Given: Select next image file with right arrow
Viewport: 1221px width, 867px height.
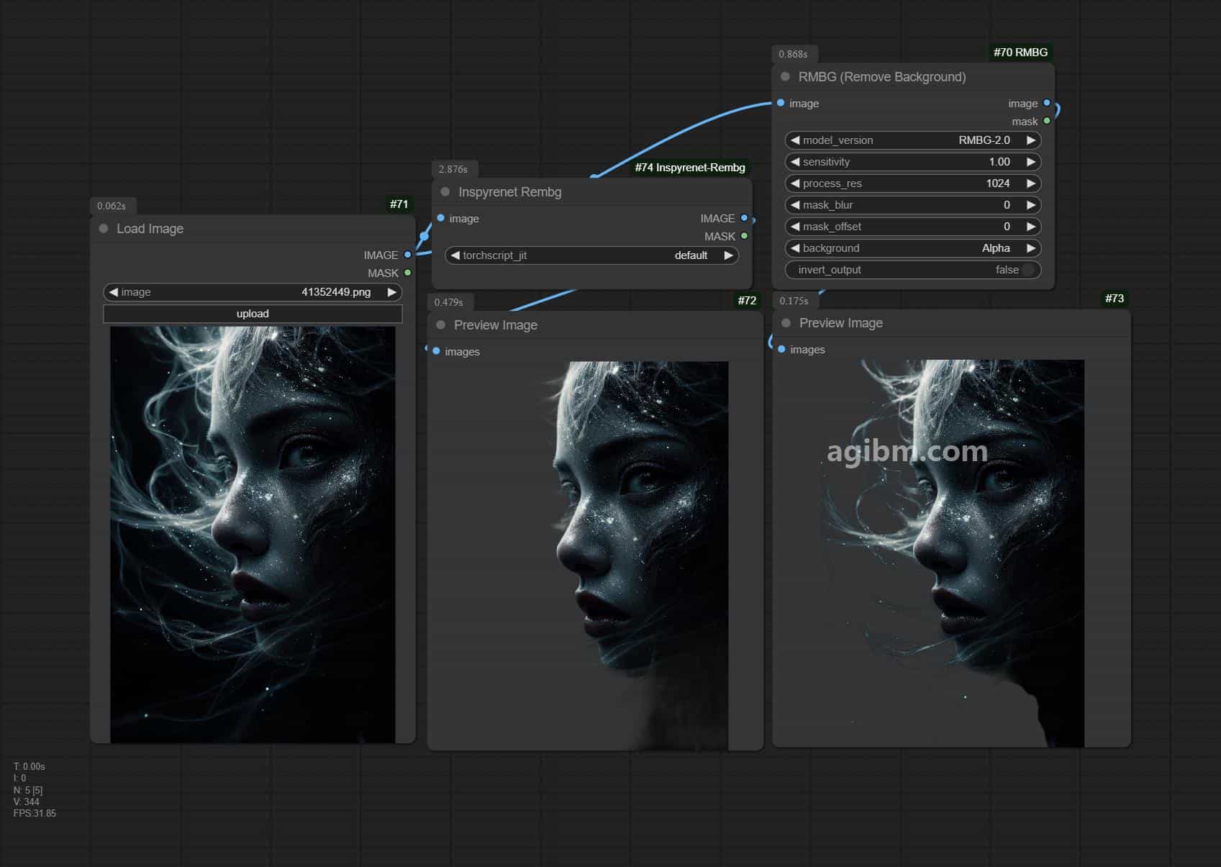Looking at the screenshot, I should pyautogui.click(x=392, y=292).
